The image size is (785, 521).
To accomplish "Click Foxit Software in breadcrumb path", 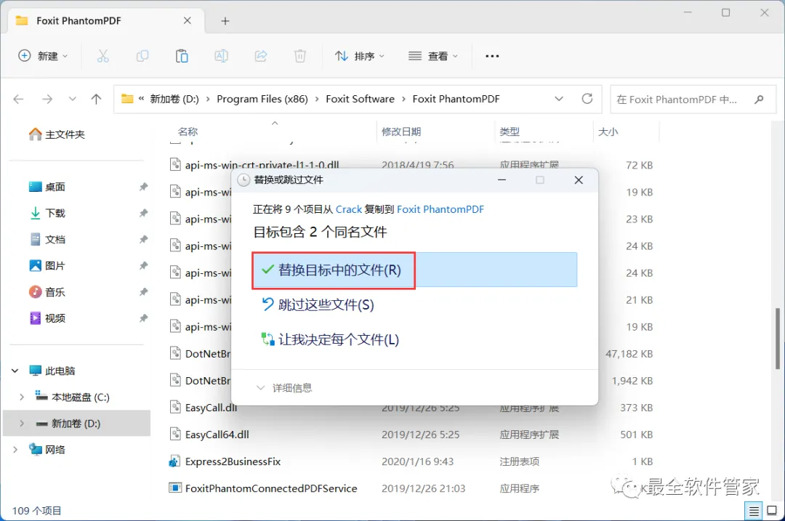I will [360, 99].
